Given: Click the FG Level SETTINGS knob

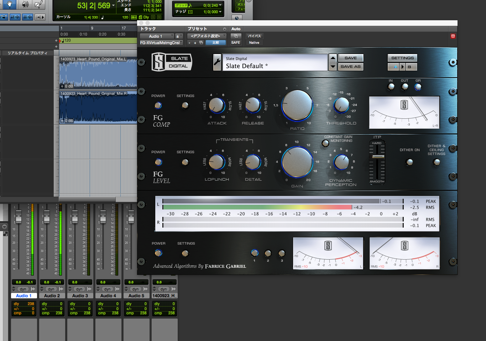Looking at the screenshot, I should coord(185,162).
